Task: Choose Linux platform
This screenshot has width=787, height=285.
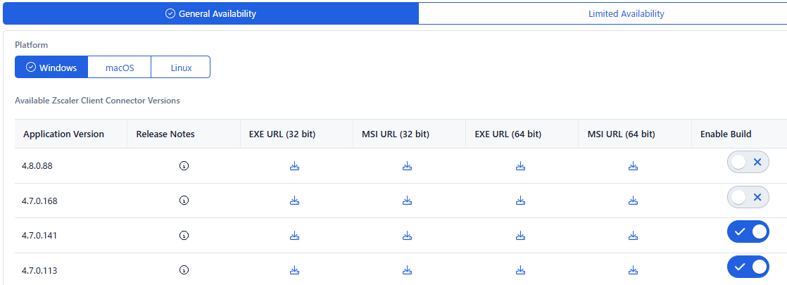Action: tap(181, 68)
